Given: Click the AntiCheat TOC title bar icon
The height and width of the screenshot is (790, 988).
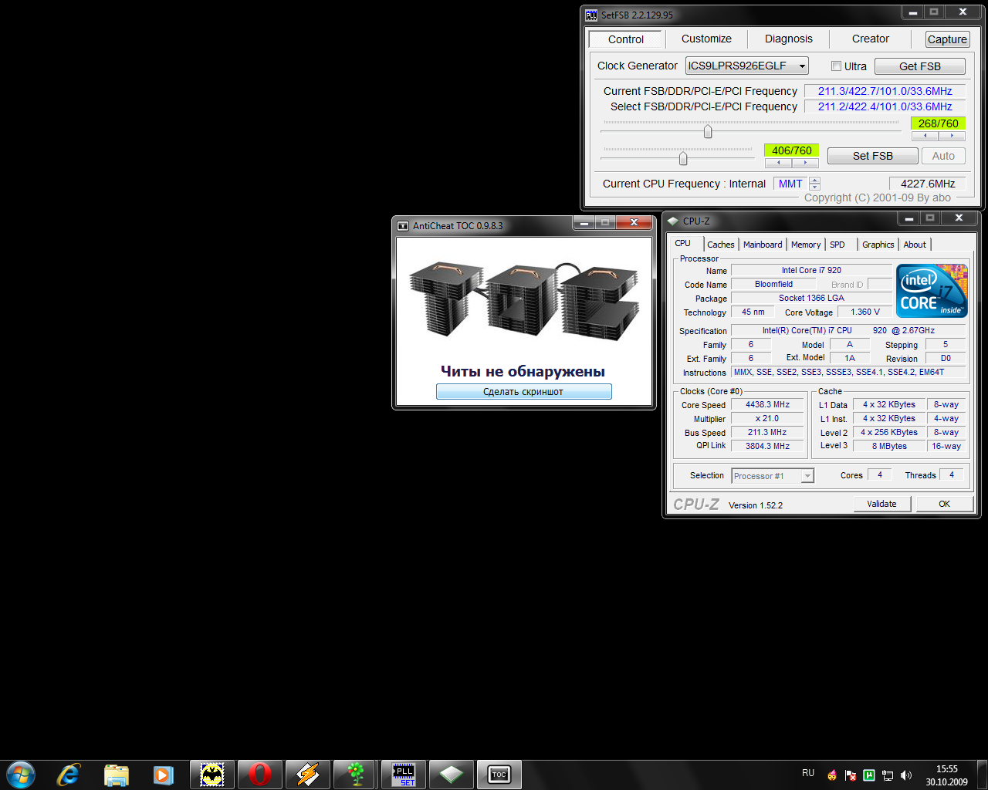Looking at the screenshot, I should [x=403, y=226].
